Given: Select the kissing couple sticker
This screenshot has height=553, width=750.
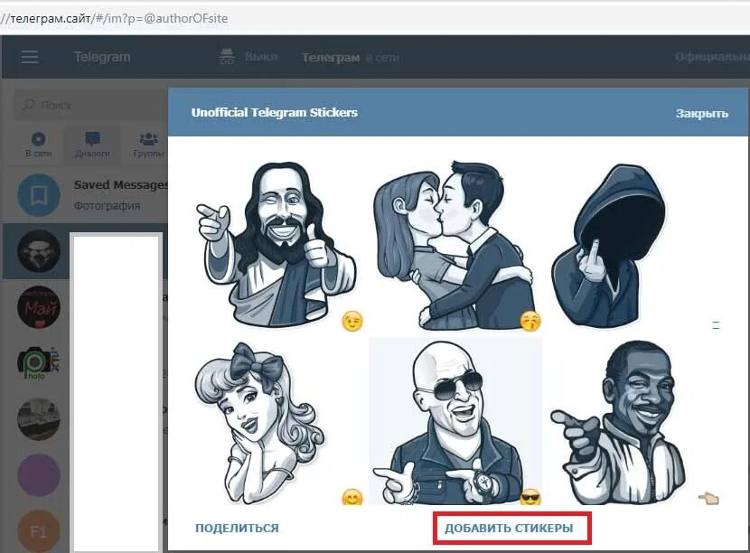Looking at the screenshot, I should point(455,245).
